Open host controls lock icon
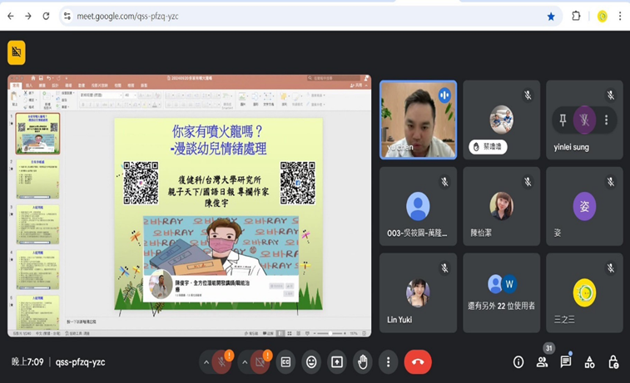 click(613, 362)
